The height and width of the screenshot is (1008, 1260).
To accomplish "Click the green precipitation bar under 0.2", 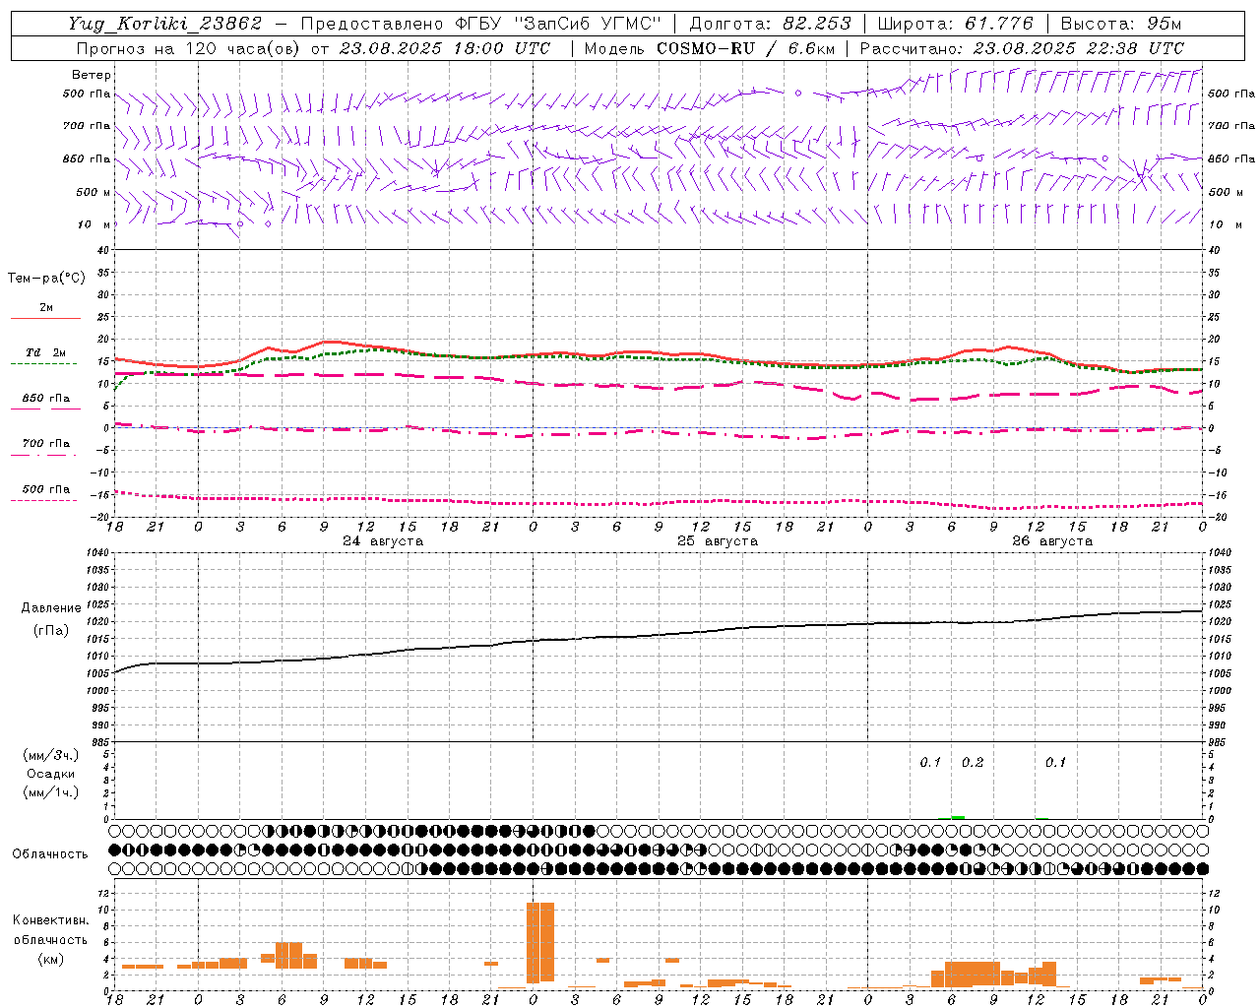I will pos(958,817).
